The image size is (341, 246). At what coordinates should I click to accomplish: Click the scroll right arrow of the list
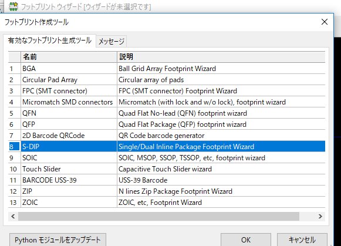[320, 217]
